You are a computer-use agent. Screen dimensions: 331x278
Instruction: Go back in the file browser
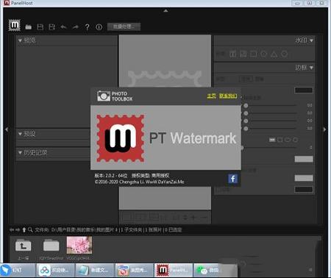pos(12,230)
